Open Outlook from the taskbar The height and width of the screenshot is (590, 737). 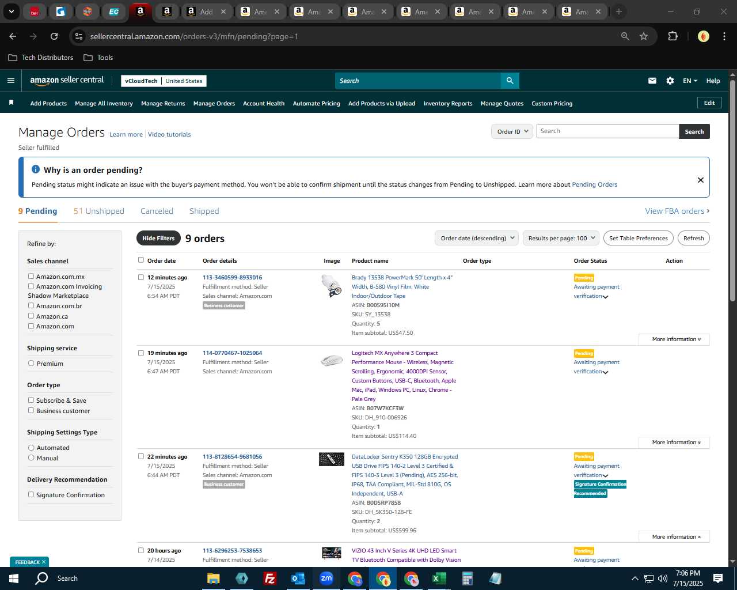pyautogui.click(x=298, y=578)
